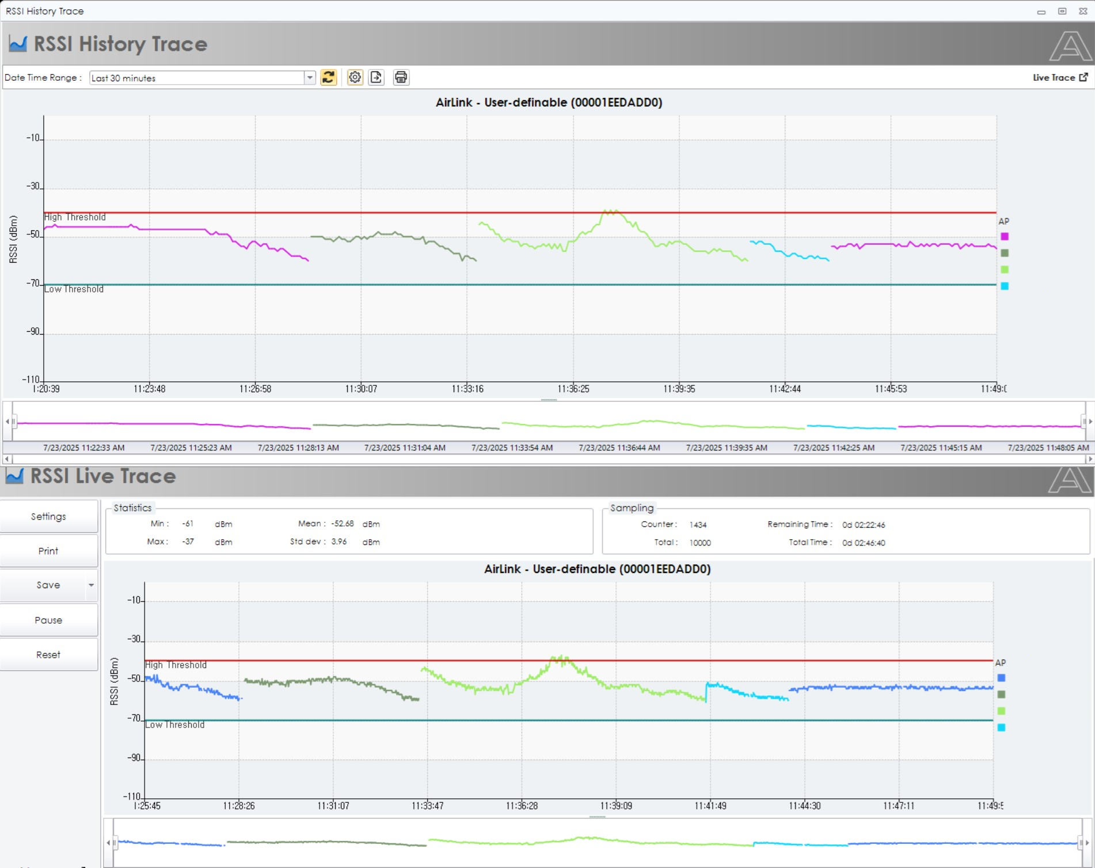Viewport: 1095px width, 868px height.
Task: Click the Low Threshold label in History chart
Action: [x=74, y=289]
